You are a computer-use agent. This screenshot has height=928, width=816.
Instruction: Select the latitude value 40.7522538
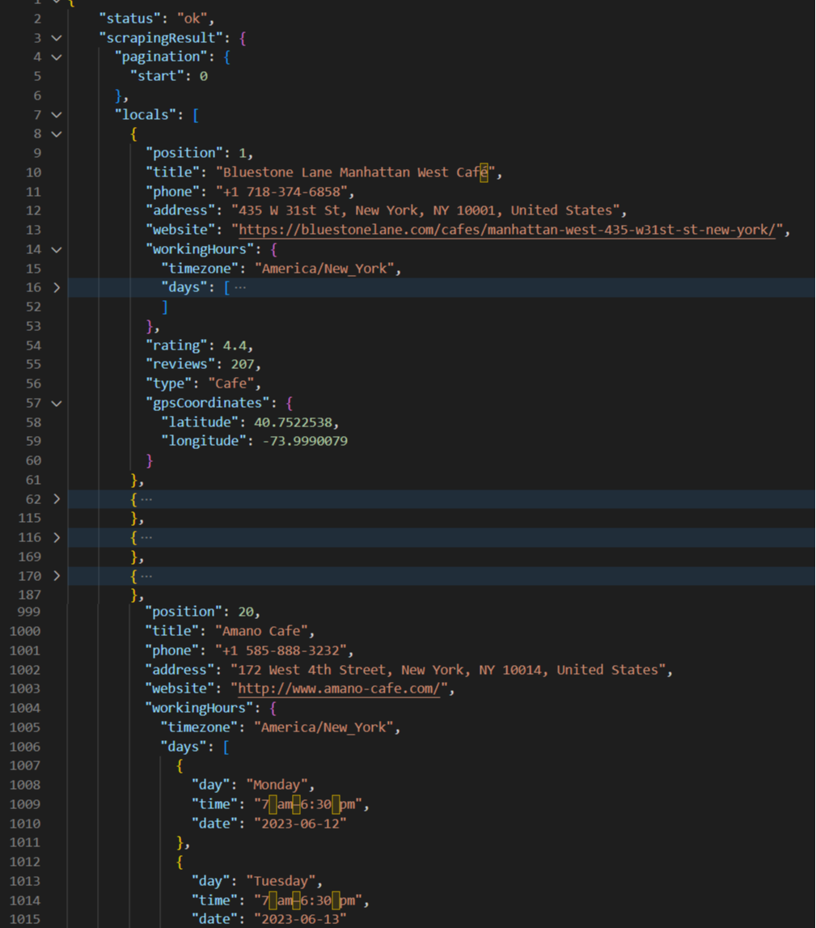[x=296, y=422]
